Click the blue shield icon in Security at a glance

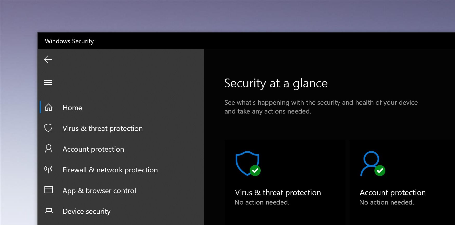[x=246, y=163]
